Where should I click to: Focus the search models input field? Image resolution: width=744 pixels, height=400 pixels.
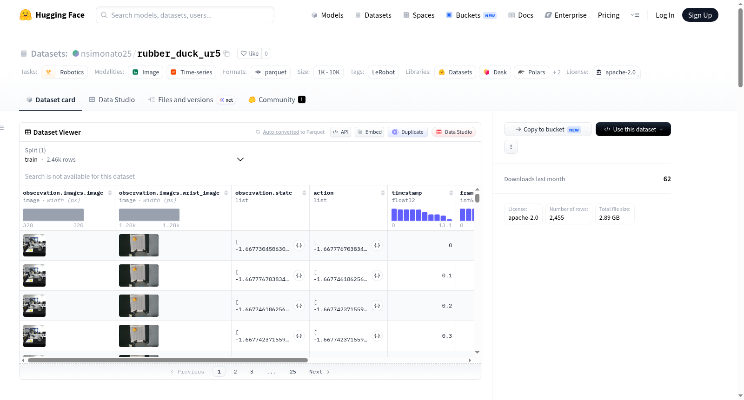tap(185, 15)
